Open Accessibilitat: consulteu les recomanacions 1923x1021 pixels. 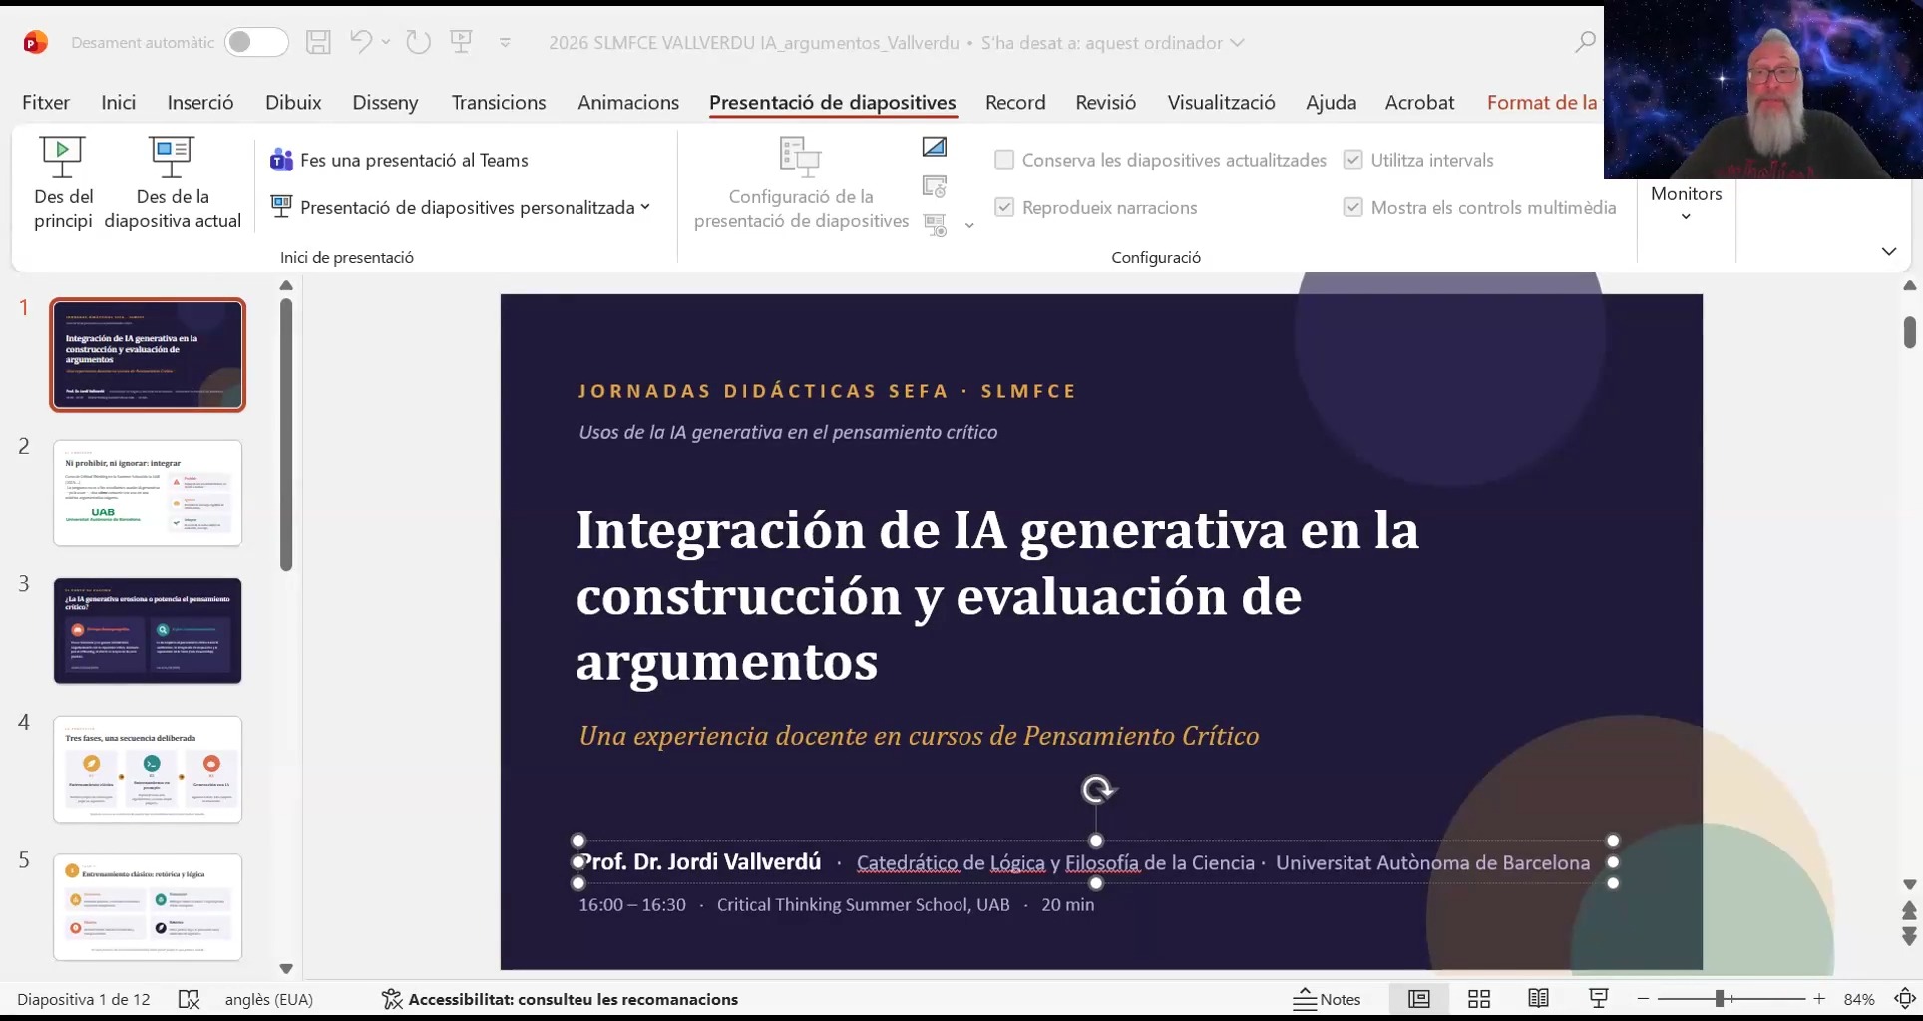[560, 999]
